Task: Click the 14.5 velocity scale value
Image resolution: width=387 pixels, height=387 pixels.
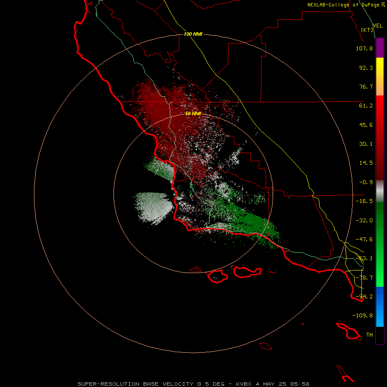Action: pos(366,163)
